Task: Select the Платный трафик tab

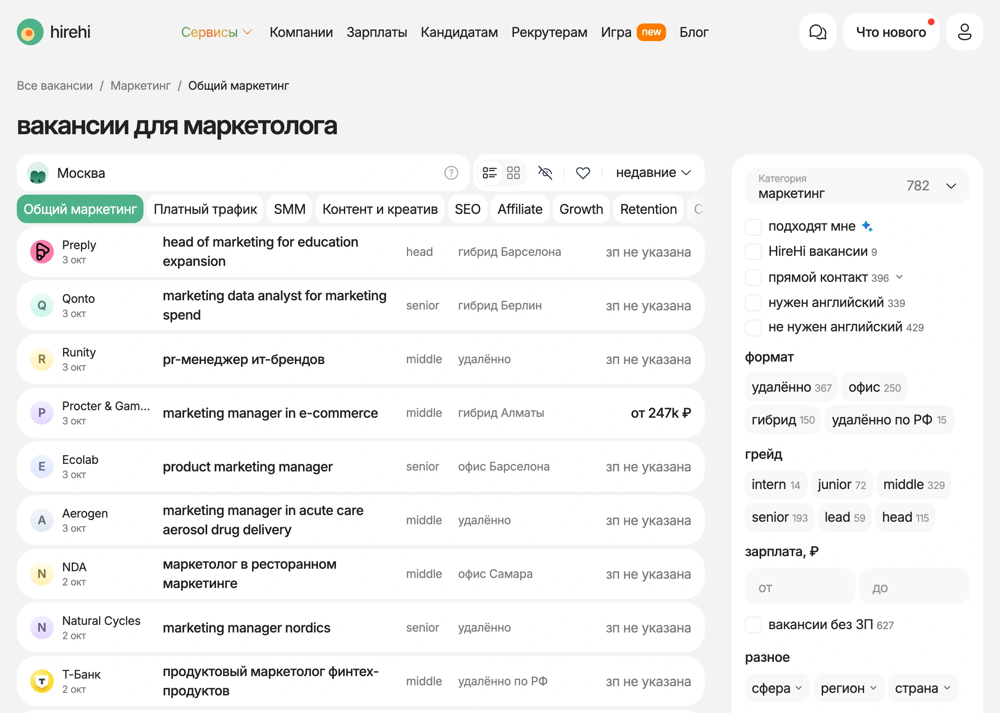Action: coord(205,209)
